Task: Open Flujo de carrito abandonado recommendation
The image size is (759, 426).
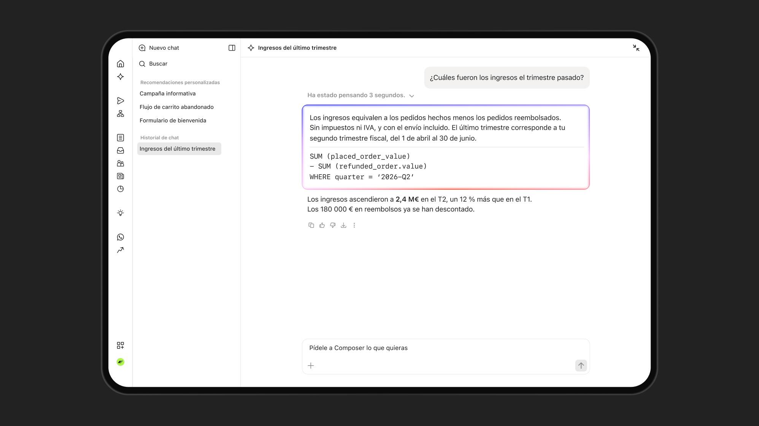Action: [x=176, y=107]
